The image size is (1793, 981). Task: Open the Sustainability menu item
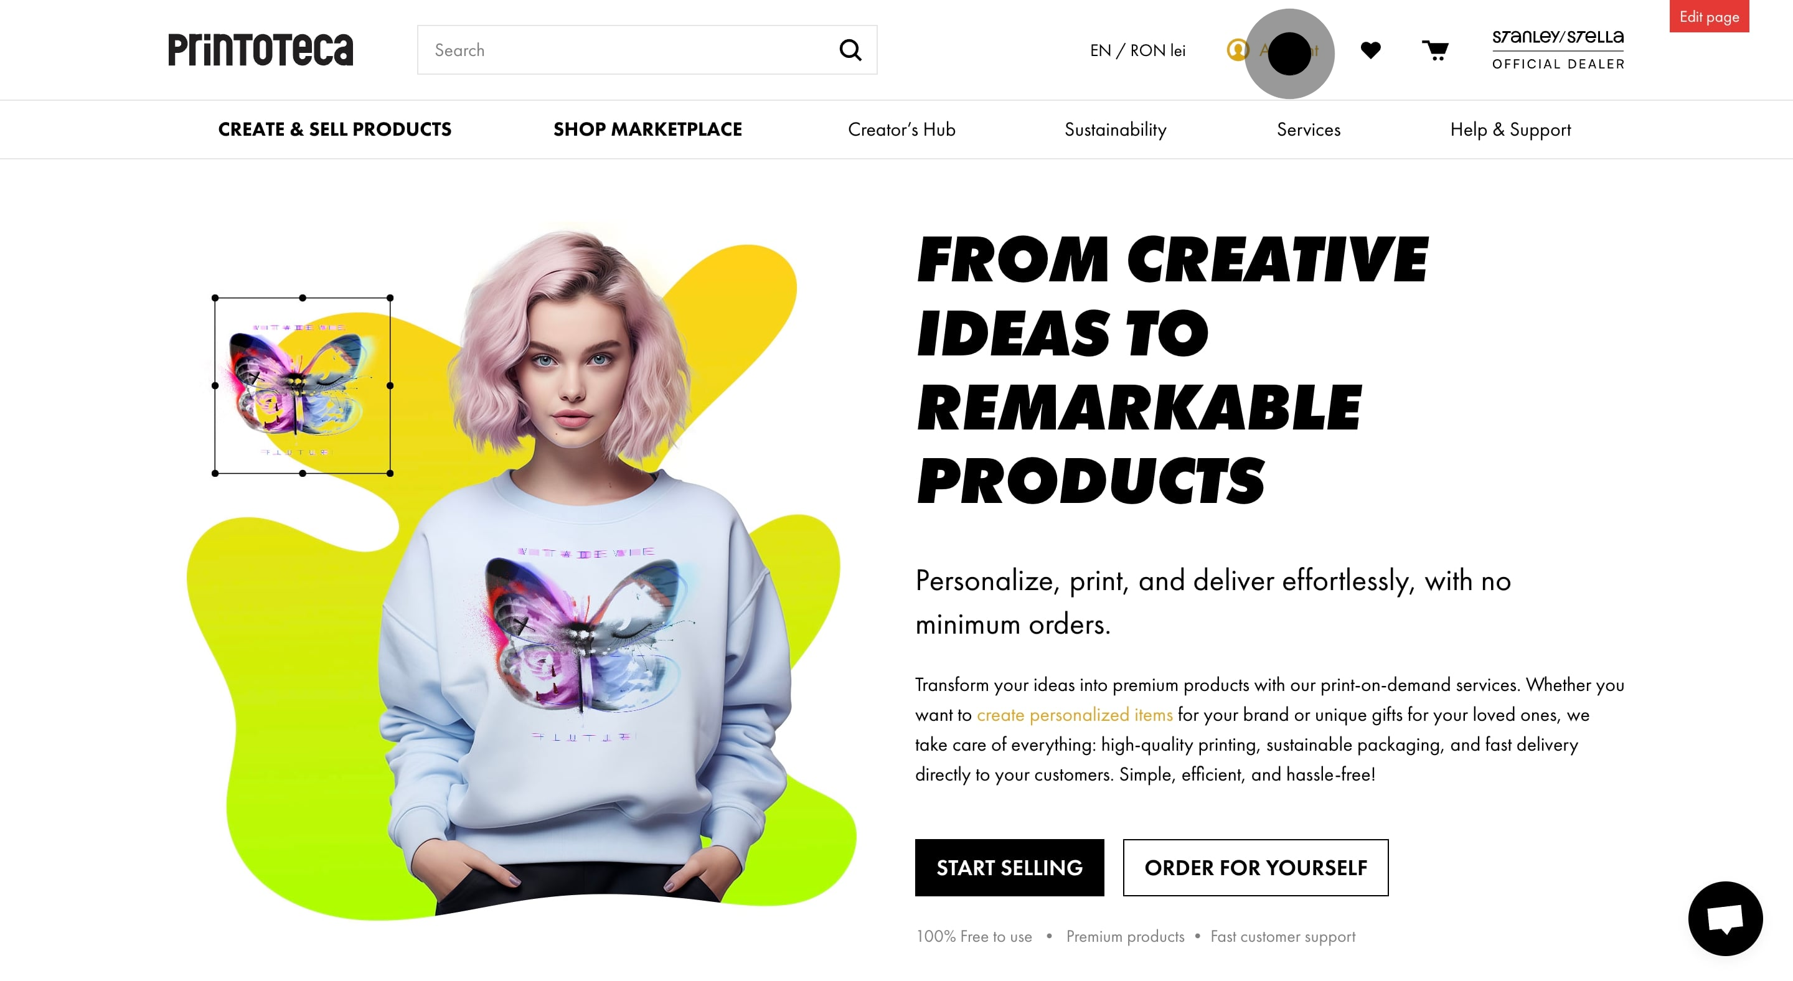[x=1115, y=129]
